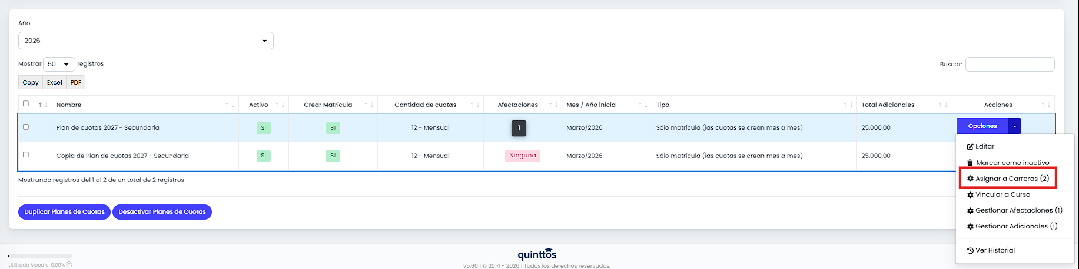Click the Moodle usage progress bar
Image resolution: width=1079 pixels, height=269 pixels.
40,256
